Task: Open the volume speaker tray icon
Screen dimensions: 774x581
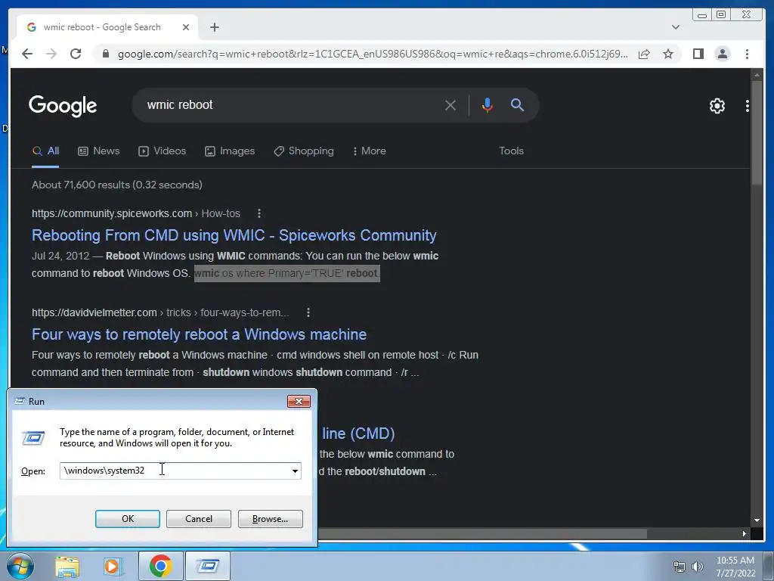Action: coord(698,567)
